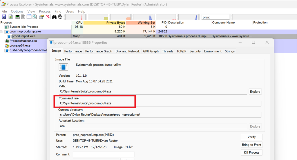Select ProcessHacker.exe in the process list
Screen dimensions: 297x160
23,41
